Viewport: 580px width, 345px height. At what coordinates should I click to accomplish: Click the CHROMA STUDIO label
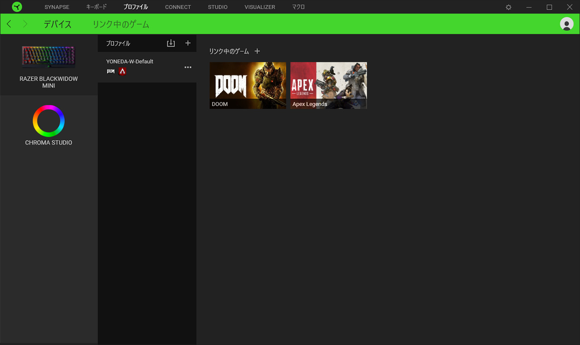coord(48,142)
